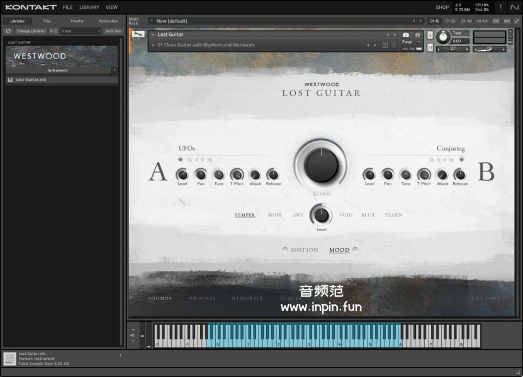Shift keyboard octave down
This screenshot has width=523, height=377.
coord(133,341)
